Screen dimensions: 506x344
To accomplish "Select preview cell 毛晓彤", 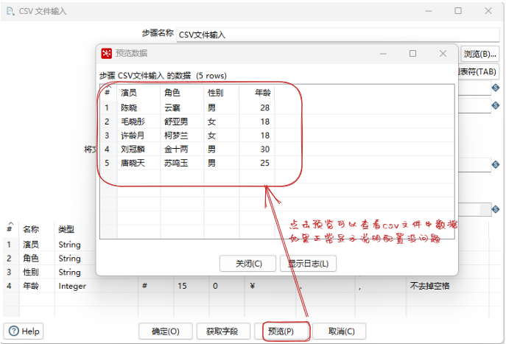I will tap(133, 122).
